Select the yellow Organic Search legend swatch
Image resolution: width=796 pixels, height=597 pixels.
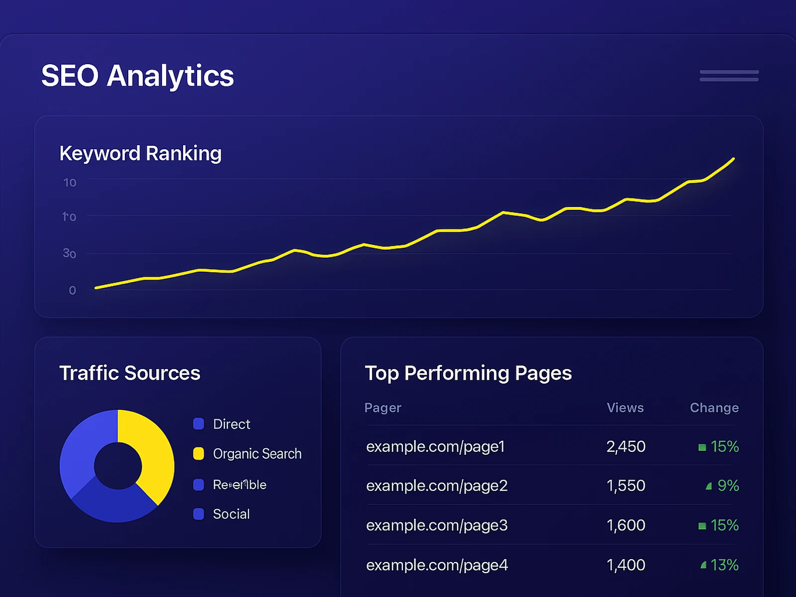point(199,454)
